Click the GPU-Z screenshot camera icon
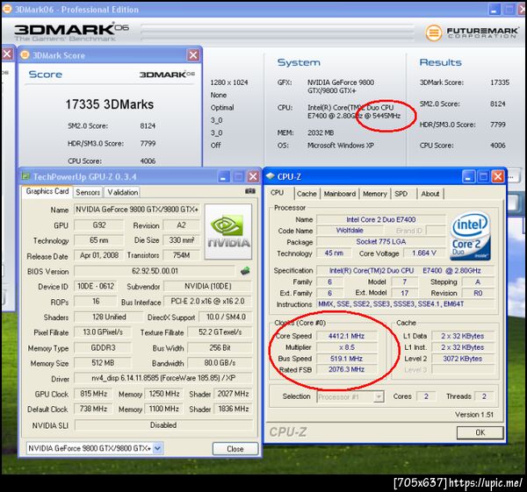 pos(250,191)
